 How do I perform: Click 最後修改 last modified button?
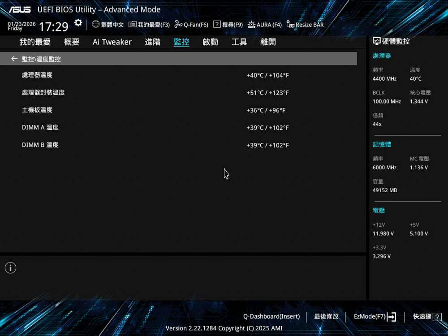click(x=326, y=316)
